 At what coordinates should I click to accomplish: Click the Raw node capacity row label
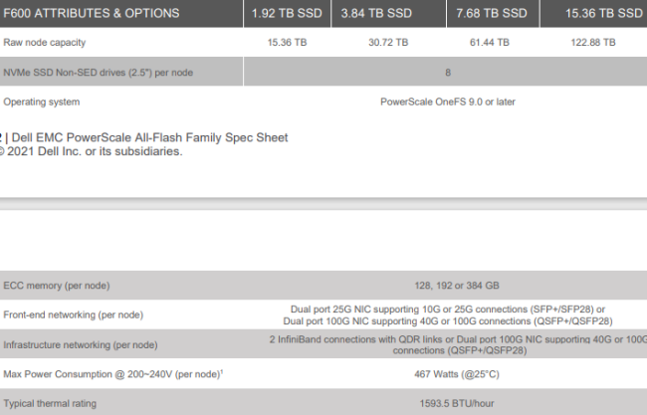point(45,43)
